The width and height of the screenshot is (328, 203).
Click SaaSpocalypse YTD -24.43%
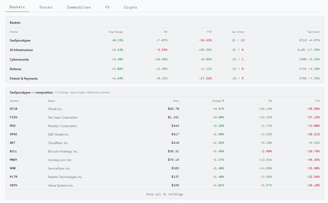[205, 40]
